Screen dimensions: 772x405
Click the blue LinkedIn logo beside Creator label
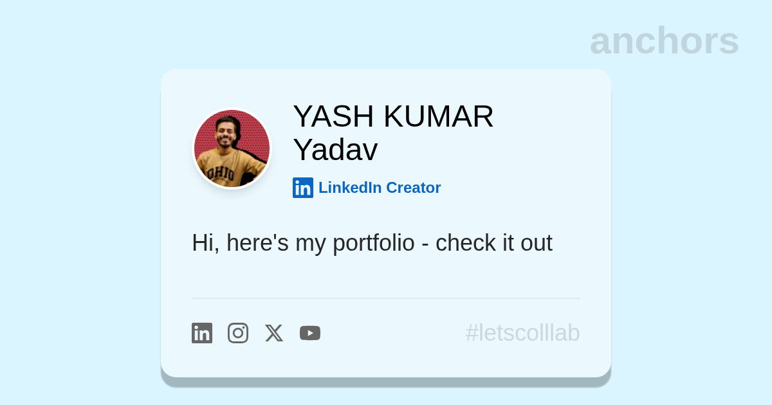303,188
